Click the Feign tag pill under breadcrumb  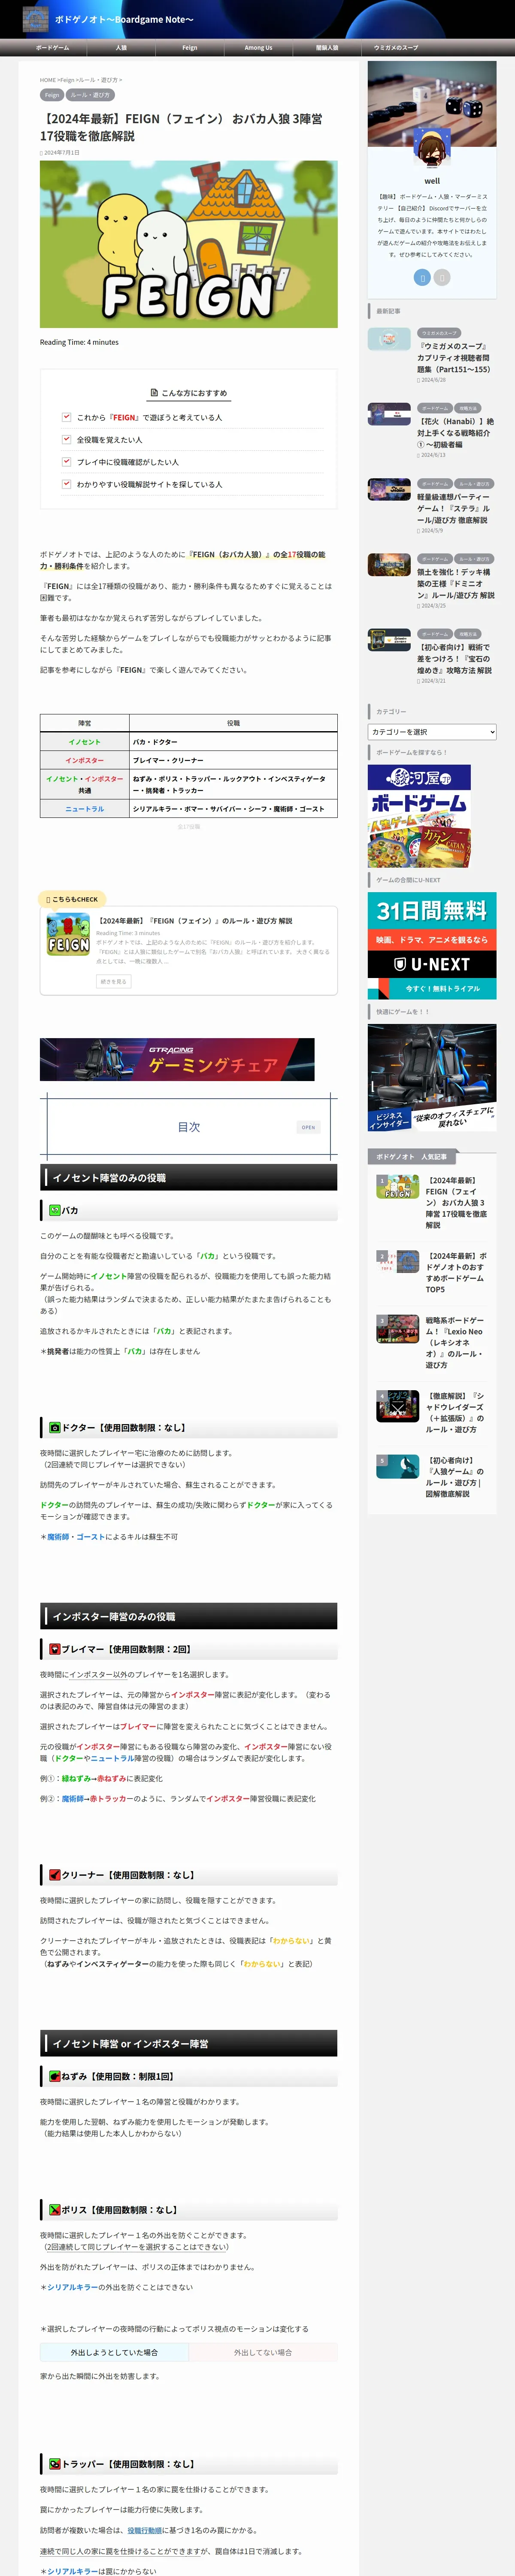point(52,95)
